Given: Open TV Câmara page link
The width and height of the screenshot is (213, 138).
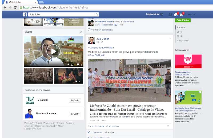Looking at the screenshot, I should [x=42, y=100].
